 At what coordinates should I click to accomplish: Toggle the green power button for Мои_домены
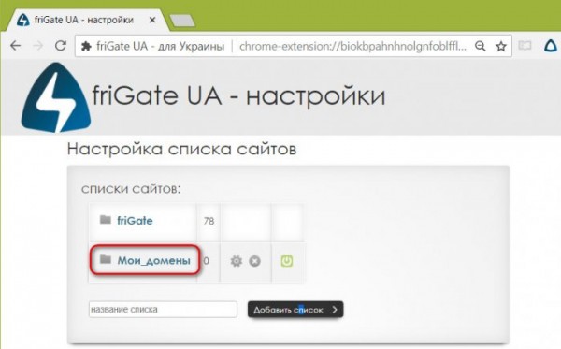point(287,261)
